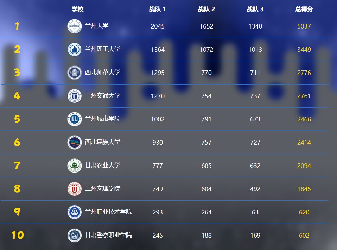The height and width of the screenshot is (250, 337).
Task: Open the 兰州城市学院 emblem
Action: [x=75, y=119]
